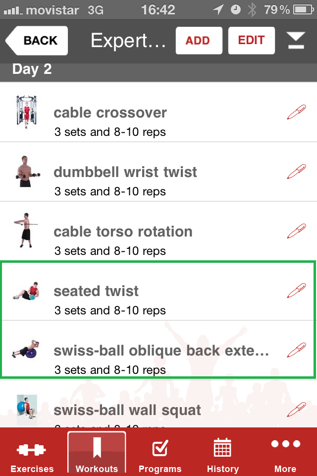Edit swiss-ball oblique back extension with pencil icon
This screenshot has width=317, height=476.
coord(296,350)
